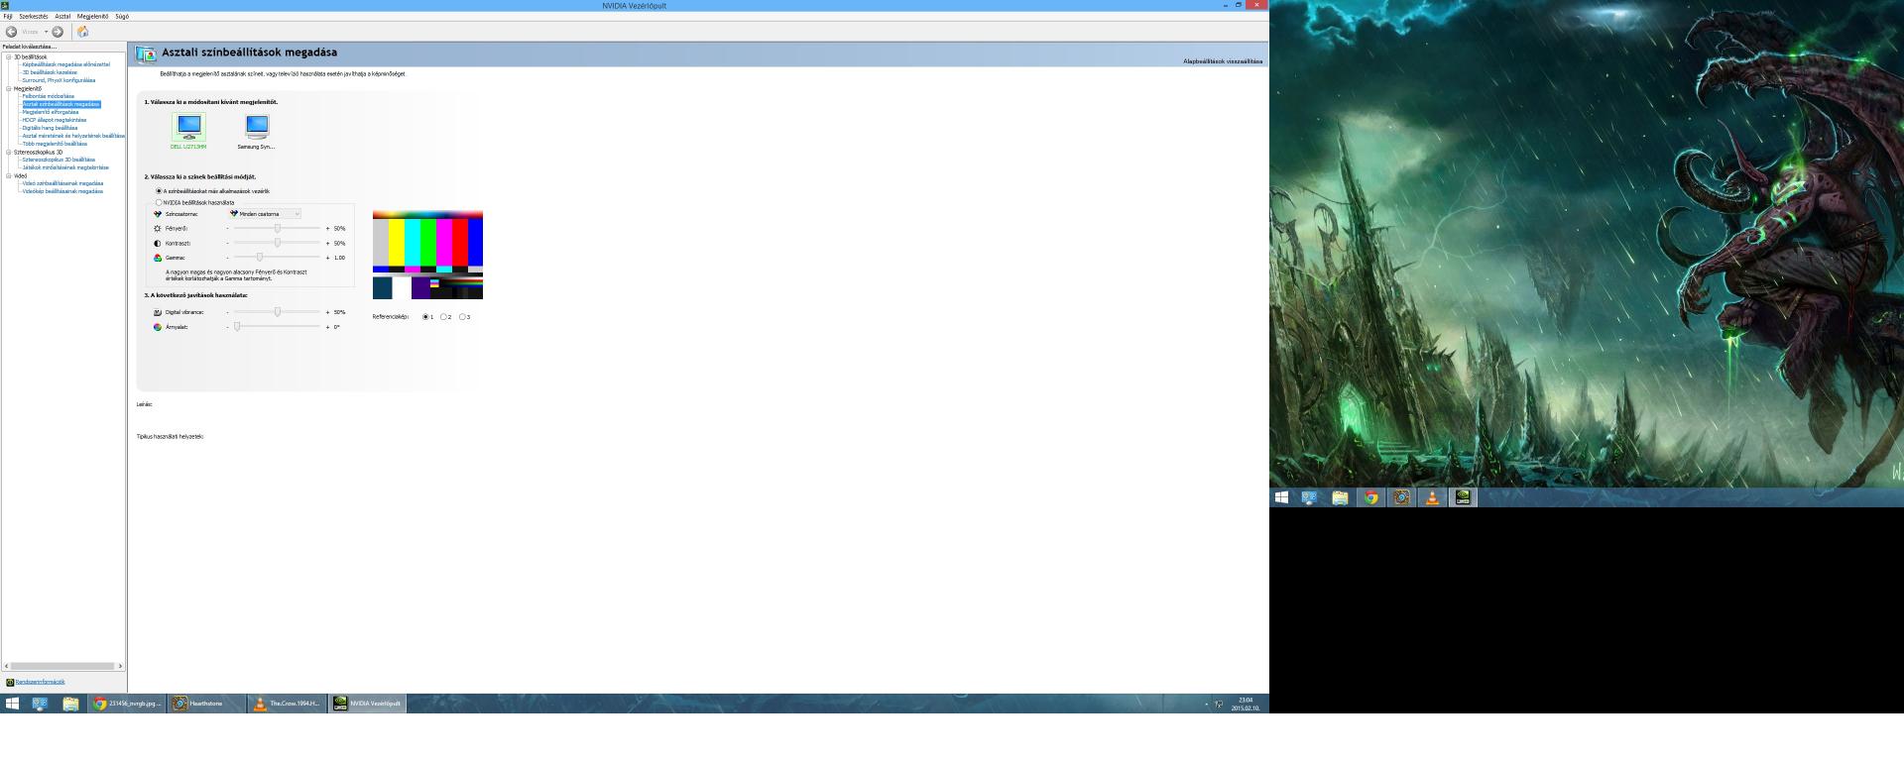This screenshot has width=1904, height=761.
Task: Click the page header color settings icon
Action: tap(146, 54)
